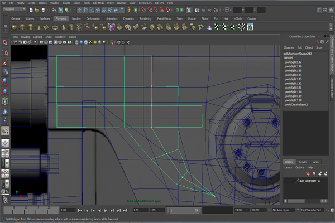The width and height of the screenshot is (335, 223).
Task: Open the Edit Mesh menu
Action: (98, 3)
